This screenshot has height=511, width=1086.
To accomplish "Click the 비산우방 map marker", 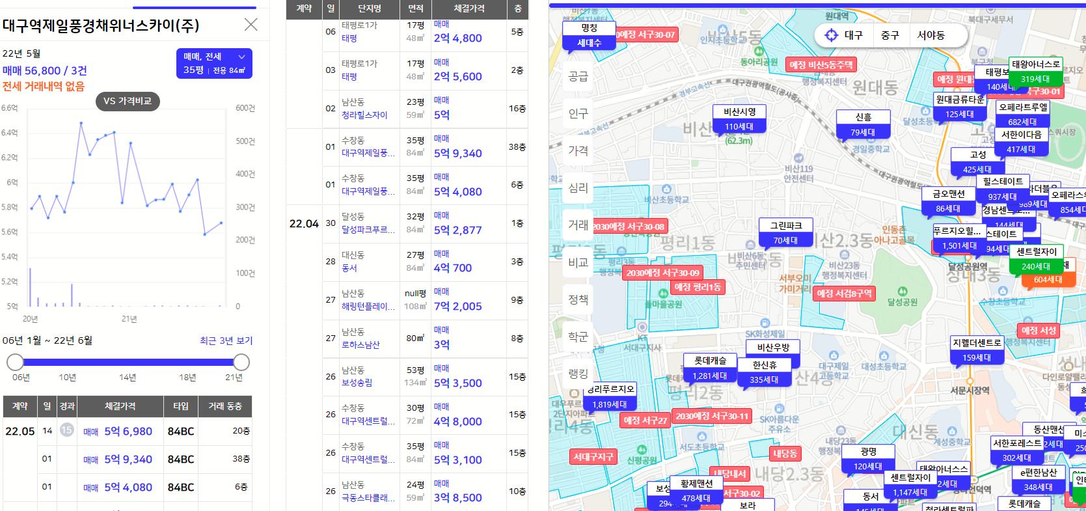I will (x=773, y=347).
